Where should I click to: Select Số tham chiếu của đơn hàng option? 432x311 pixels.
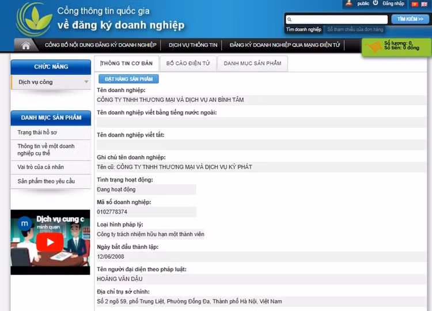[355, 29]
